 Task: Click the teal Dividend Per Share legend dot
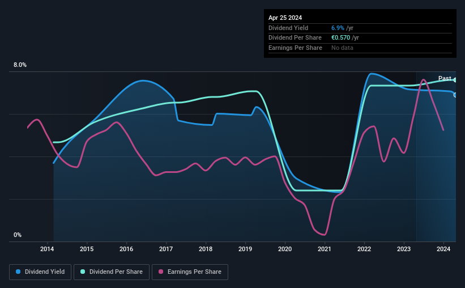click(83, 272)
